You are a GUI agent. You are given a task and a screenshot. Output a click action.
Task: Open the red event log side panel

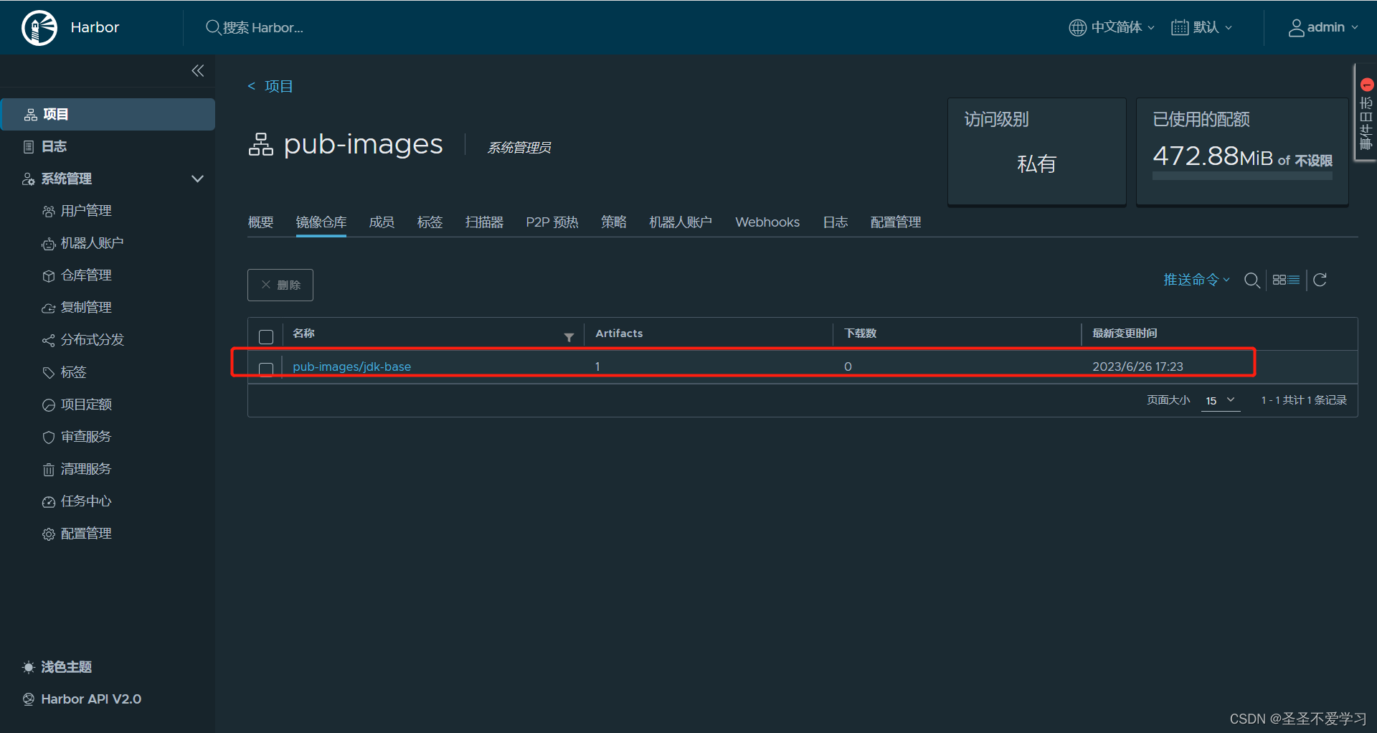pyautogui.click(x=1366, y=113)
